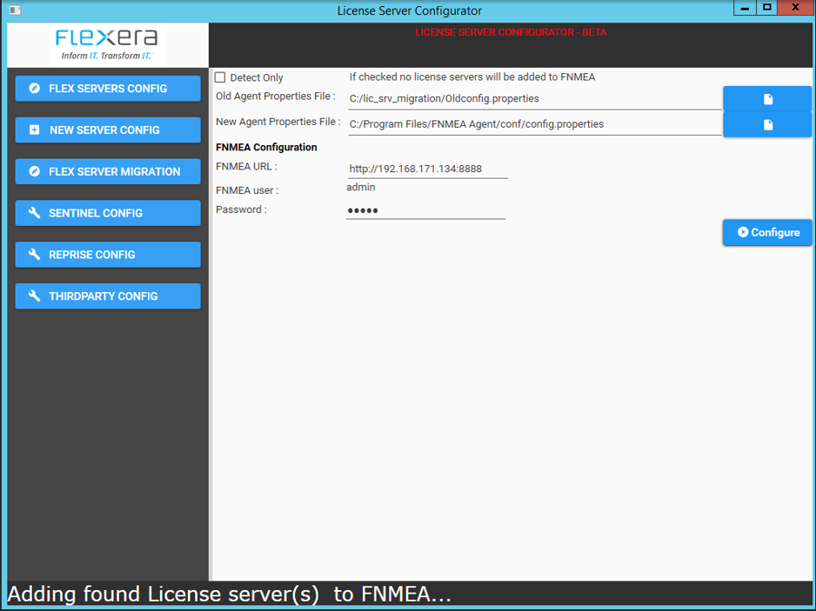Select FLEX SERVERS CONFIG

[107, 88]
